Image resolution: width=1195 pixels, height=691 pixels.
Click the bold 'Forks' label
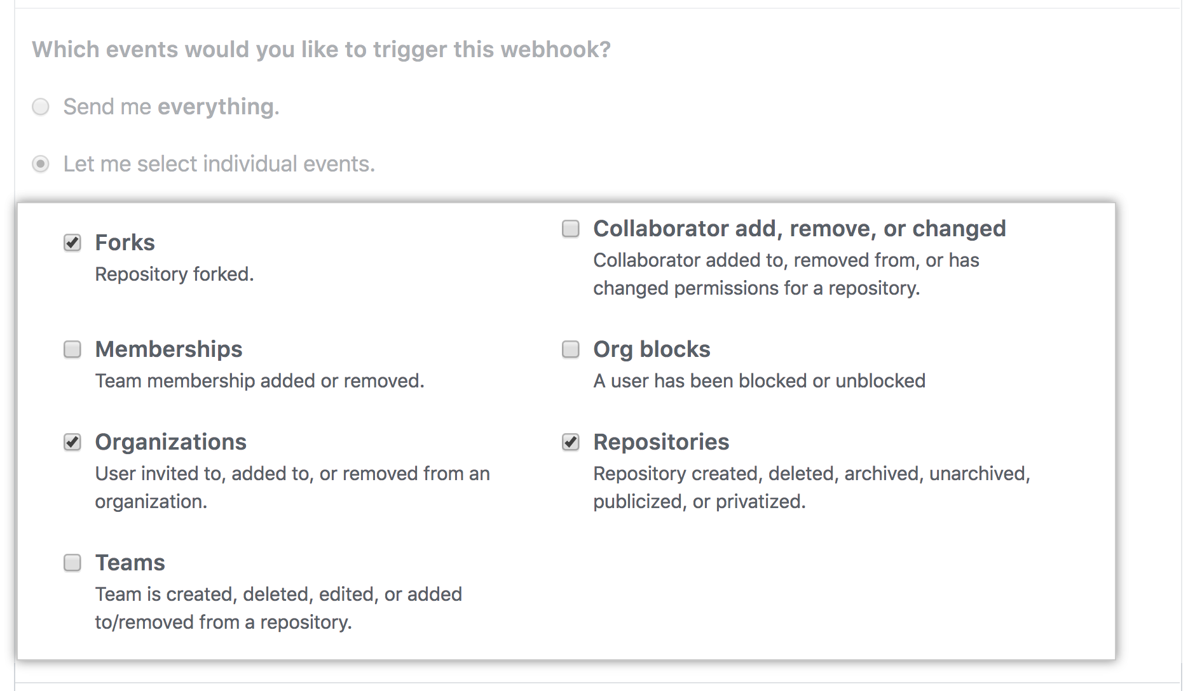pyautogui.click(x=125, y=243)
